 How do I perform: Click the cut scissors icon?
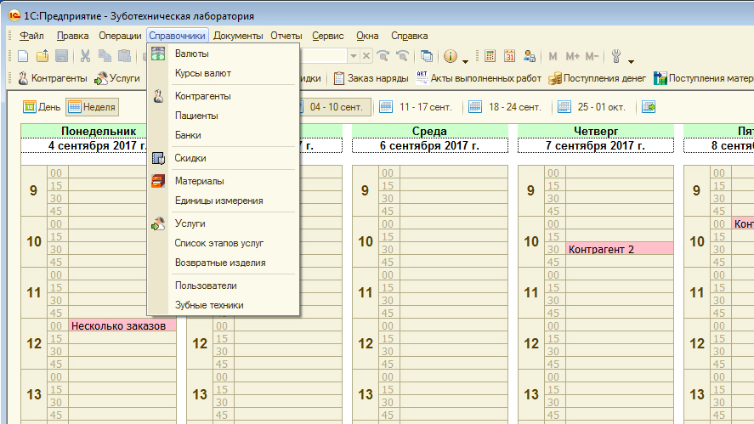pyautogui.click(x=85, y=56)
